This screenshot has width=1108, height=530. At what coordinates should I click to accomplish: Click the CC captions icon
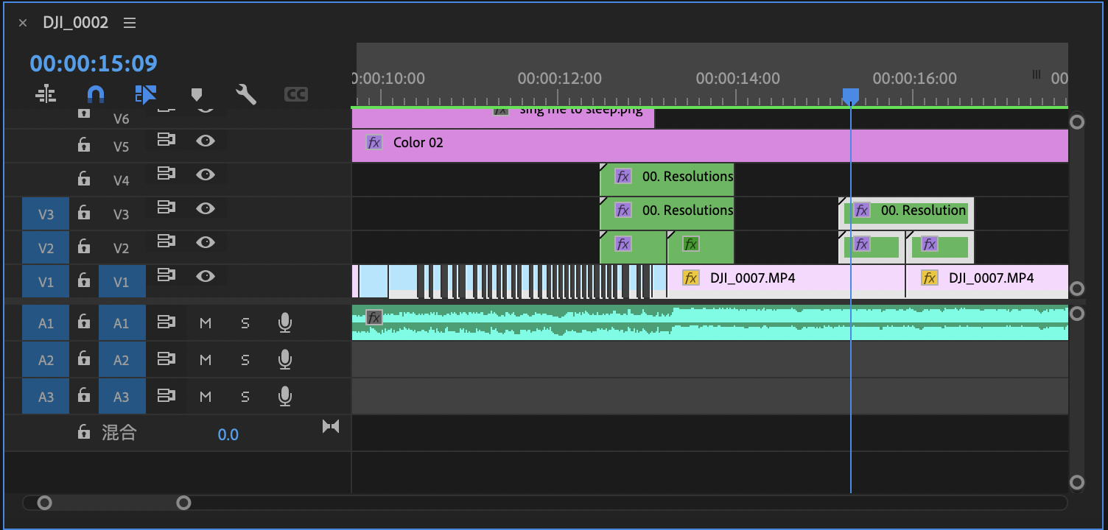point(295,94)
